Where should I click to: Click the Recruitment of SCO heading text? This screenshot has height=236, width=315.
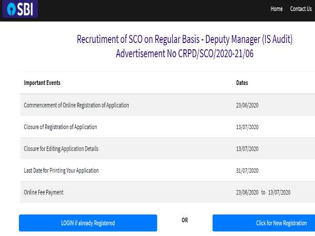pos(184,39)
